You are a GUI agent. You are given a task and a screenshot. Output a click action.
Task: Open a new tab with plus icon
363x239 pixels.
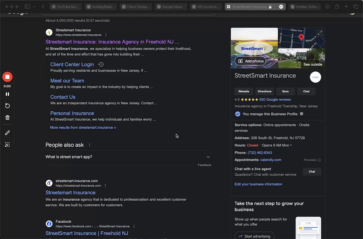pyautogui.click(x=346, y=7)
